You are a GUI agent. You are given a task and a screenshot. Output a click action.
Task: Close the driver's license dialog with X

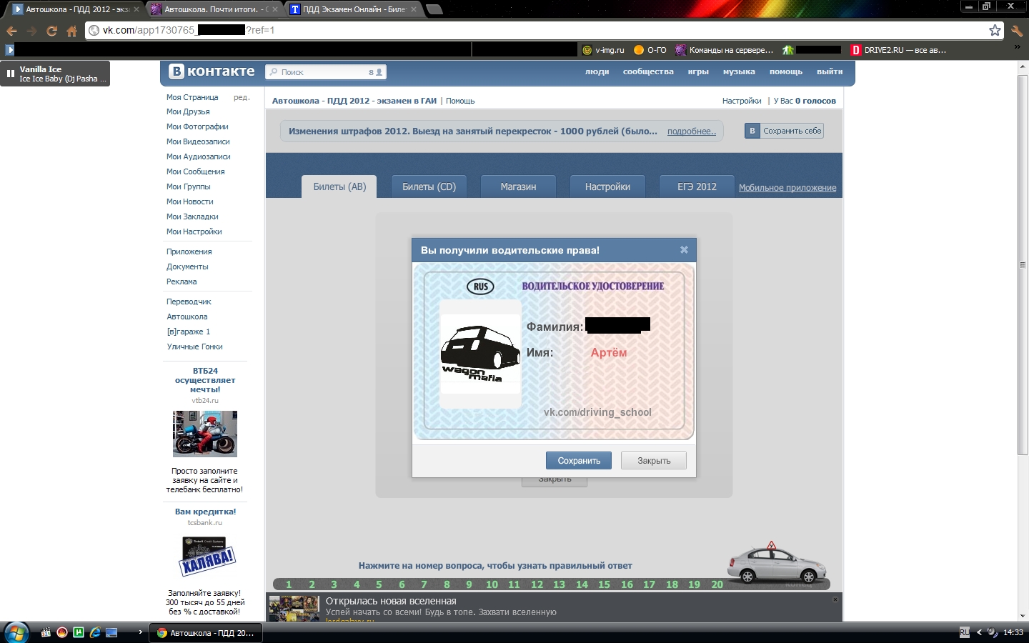coord(684,250)
